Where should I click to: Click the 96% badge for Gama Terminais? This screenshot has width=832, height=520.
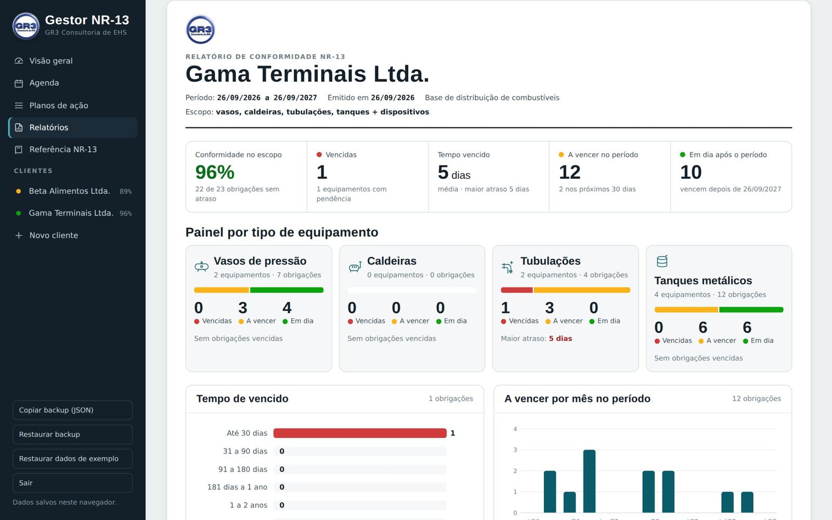126,213
